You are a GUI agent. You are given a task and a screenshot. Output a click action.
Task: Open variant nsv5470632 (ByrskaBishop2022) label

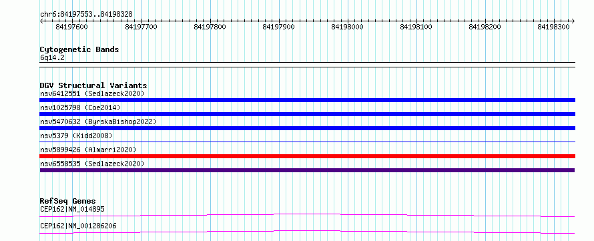(x=98, y=122)
